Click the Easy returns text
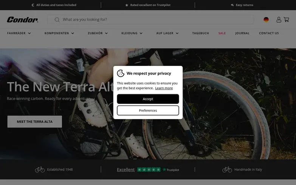Viewport: 296px width, 185px height. click(x=245, y=5)
